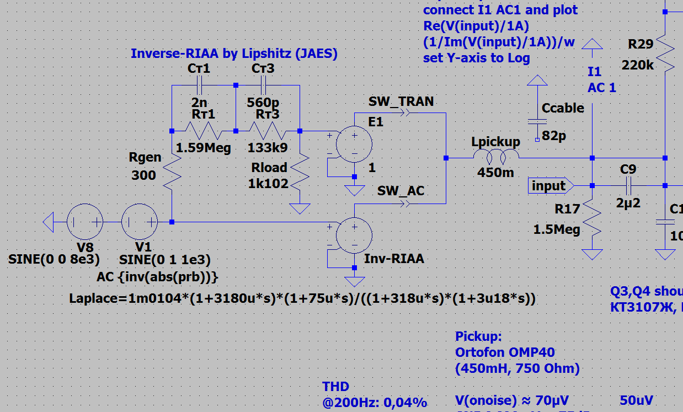Select the Rgen resistor symbol
Screen dimensions: 683x412
[x=172, y=171]
